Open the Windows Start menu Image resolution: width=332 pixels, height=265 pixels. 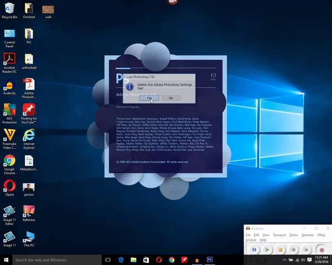6,259
